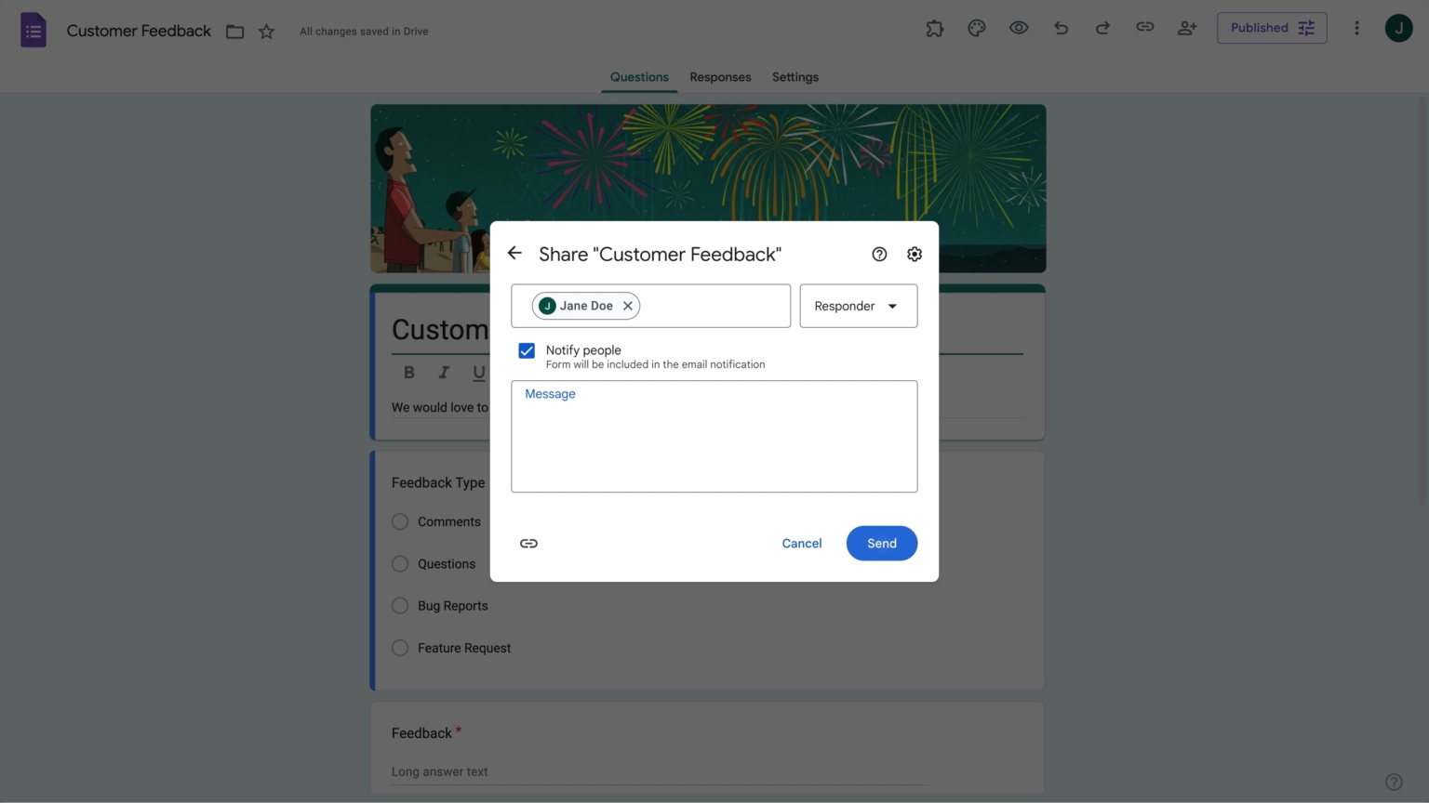The width and height of the screenshot is (1429, 803).
Task: Click the Preview eye icon
Action: click(x=1019, y=28)
